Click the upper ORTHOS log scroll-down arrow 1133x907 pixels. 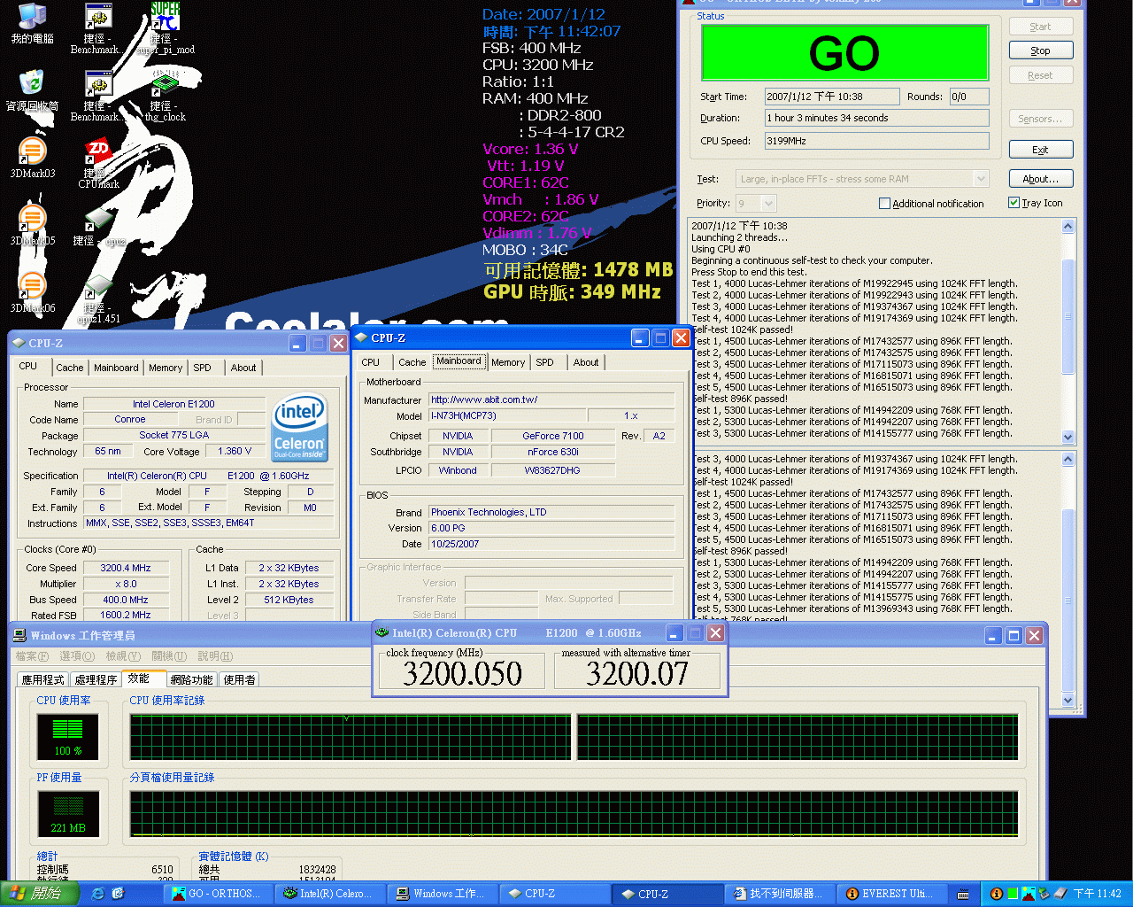click(1068, 437)
